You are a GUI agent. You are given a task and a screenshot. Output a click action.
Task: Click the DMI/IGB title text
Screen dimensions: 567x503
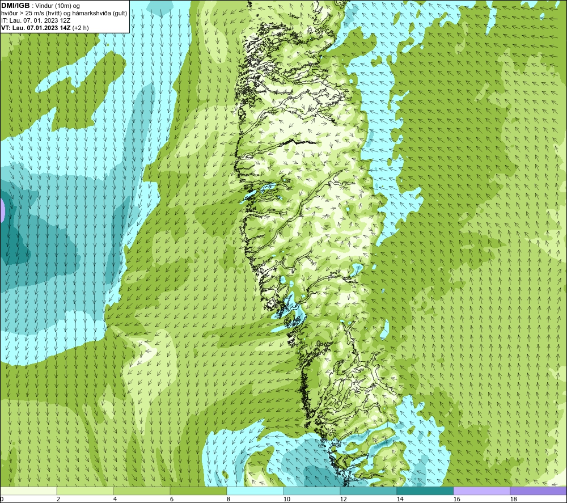pyautogui.click(x=15, y=6)
